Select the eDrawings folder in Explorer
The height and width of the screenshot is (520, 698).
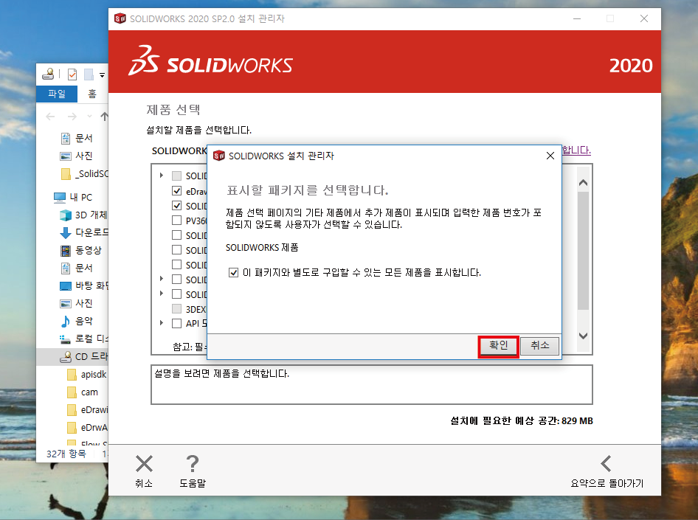click(87, 409)
